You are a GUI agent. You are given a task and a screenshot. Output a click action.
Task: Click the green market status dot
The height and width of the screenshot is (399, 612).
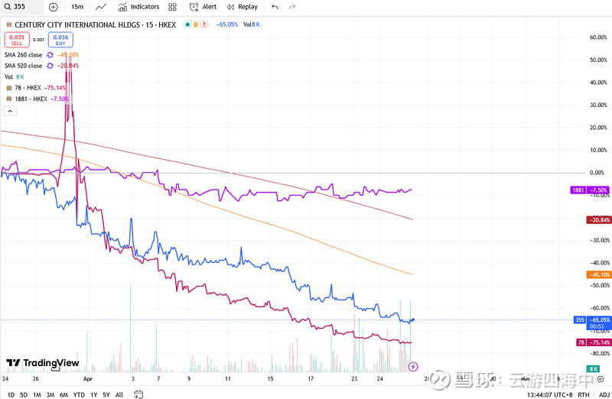[x=187, y=24]
